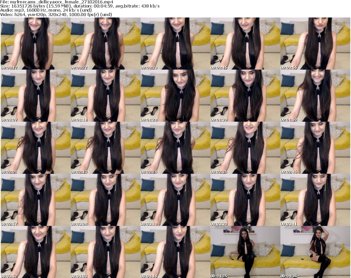Select the thumbnail timestamped 00:03:41

point(315,200)
